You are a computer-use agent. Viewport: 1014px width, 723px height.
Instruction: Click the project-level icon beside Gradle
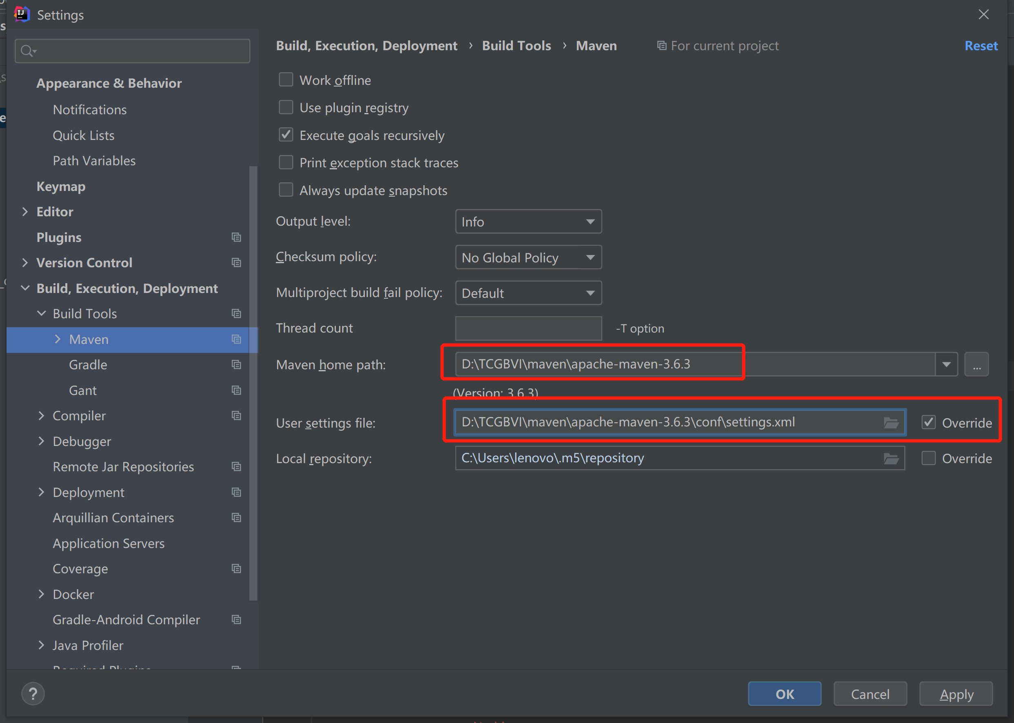tap(236, 365)
